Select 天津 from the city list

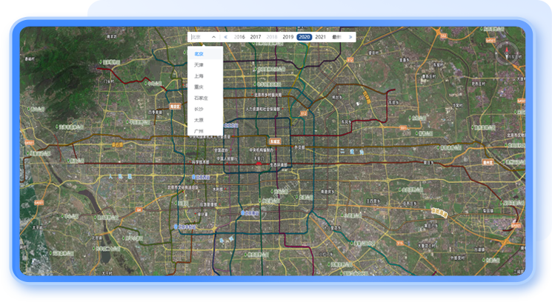[199, 65]
